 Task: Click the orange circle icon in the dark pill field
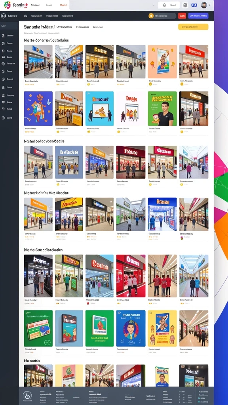click(x=151, y=16)
